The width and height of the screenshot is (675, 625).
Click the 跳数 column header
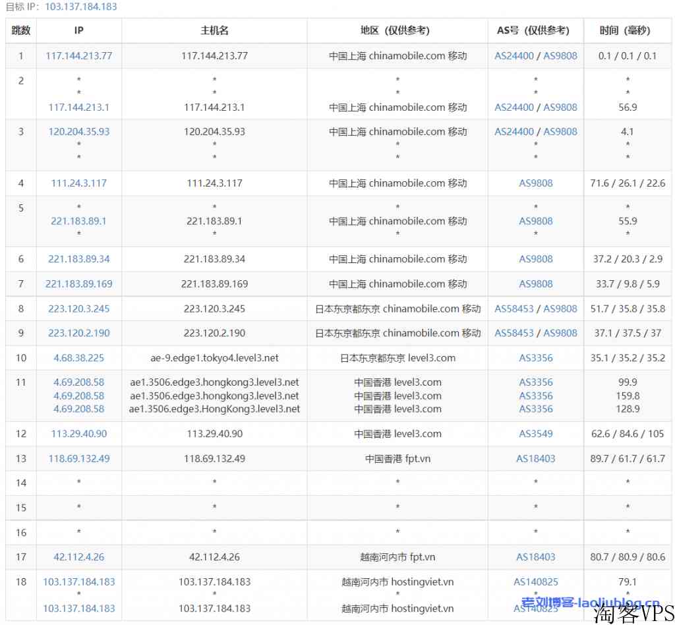[x=20, y=30]
